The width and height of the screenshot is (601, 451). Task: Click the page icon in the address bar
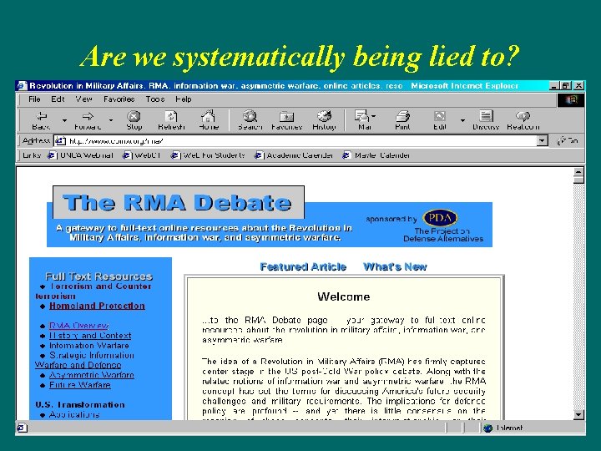point(60,141)
